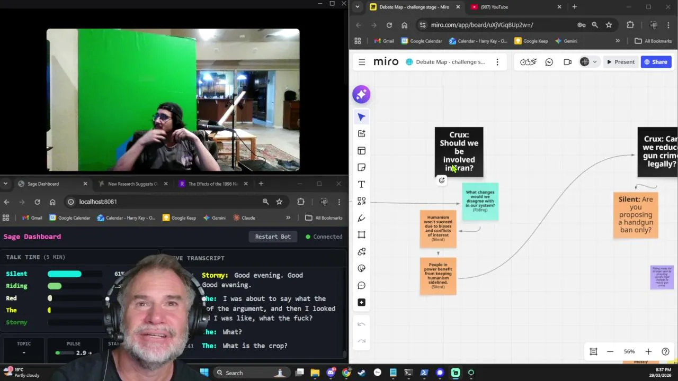Viewport: 678px width, 381px height.
Task: Open Miro main hamburger menu
Action: (x=362, y=62)
